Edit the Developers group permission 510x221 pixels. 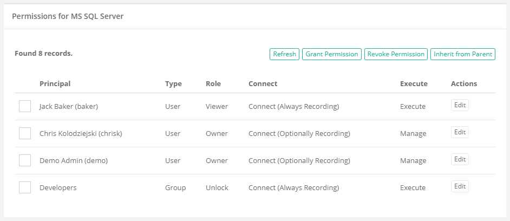click(459, 186)
